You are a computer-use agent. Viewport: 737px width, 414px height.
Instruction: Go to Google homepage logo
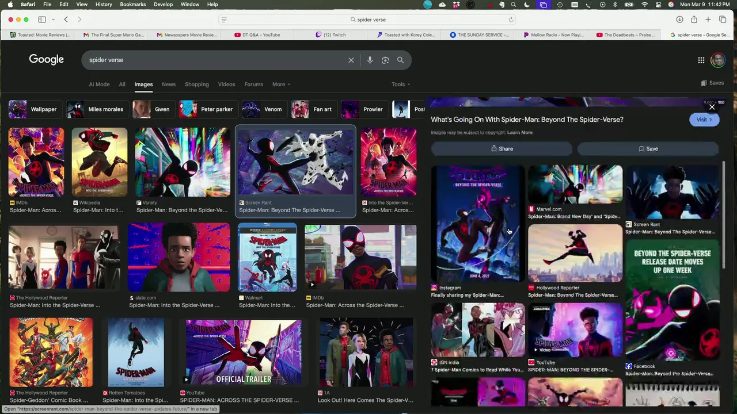tap(47, 60)
